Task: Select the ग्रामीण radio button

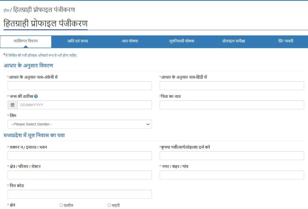Action: pos(61,205)
